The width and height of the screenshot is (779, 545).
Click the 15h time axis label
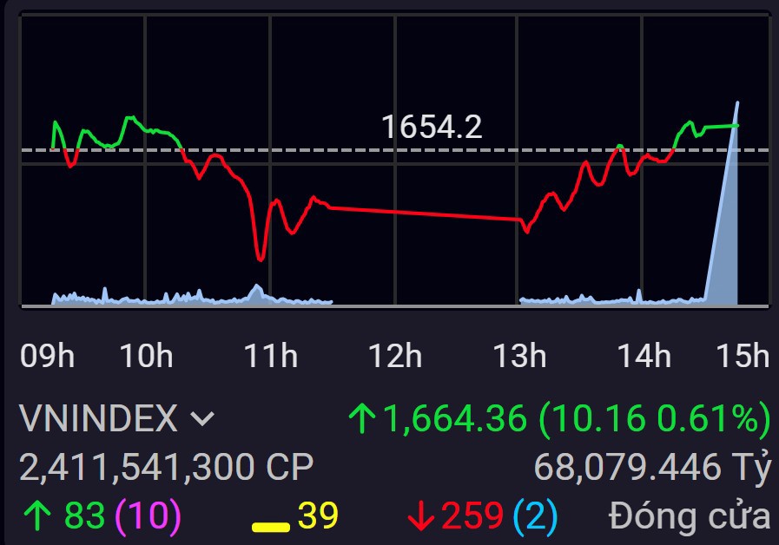[x=743, y=356]
